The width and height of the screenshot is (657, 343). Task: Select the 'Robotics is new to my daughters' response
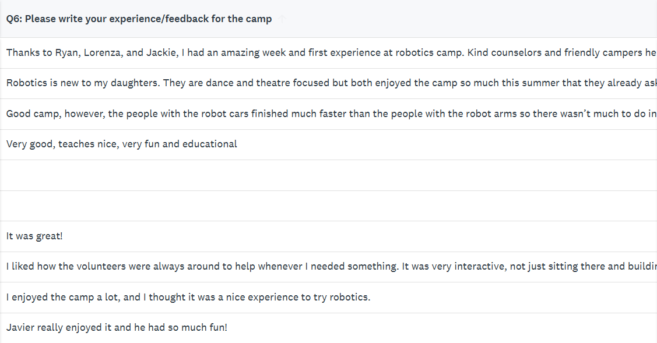click(326, 83)
